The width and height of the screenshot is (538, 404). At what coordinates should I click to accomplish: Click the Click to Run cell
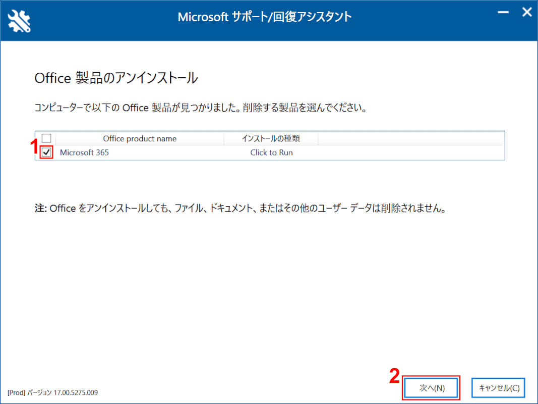click(x=271, y=153)
